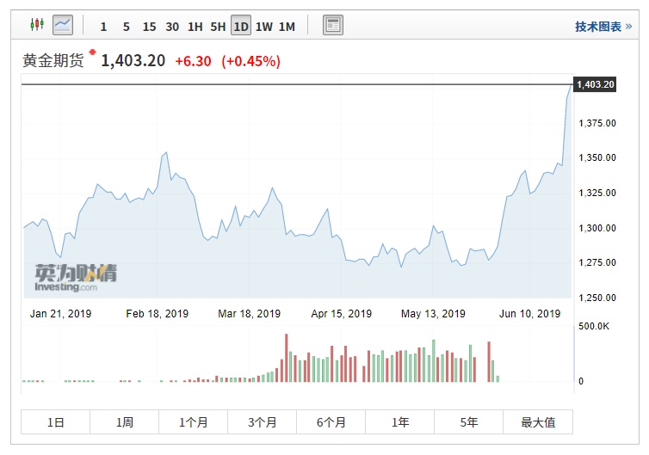Switch range to 1年
This screenshot has width=649, height=455.
pyautogui.click(x=400, y=422)
